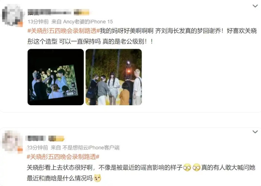Click the '23分钟前' timestamp
The height and width of the screenshot is (186, 261).
click(37, 148)
